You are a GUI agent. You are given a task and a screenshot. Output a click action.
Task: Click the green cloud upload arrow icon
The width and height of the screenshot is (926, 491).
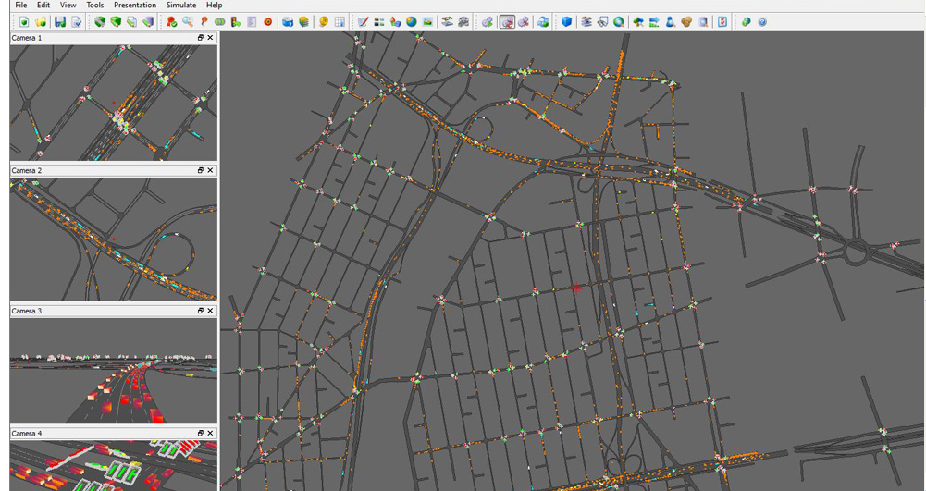coord(638,22)
